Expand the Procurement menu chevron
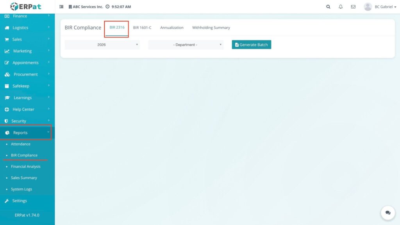400x225 pixels. pos(48,74)
